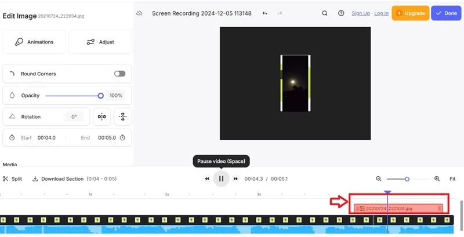Click the orange Upgrade button
Screen dimensions: 464x237
coord(411,13)
